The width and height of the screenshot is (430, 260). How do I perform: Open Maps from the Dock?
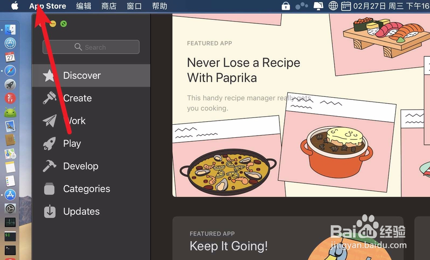pyautogui.click(x=10, y=154)
